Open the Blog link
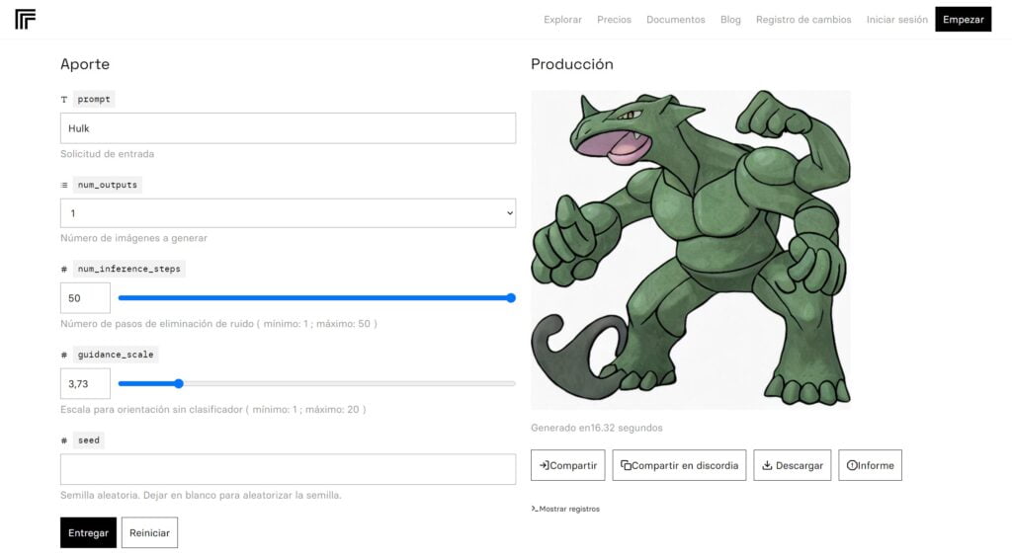 [x=730, y=20]
